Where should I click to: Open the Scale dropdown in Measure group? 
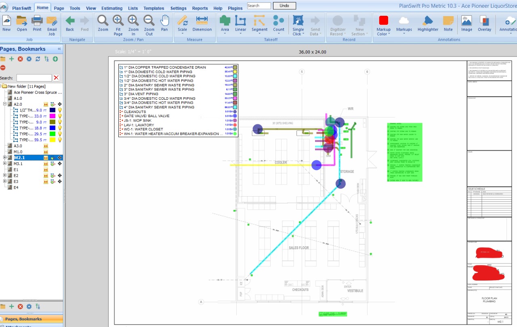tap(182, 34)
